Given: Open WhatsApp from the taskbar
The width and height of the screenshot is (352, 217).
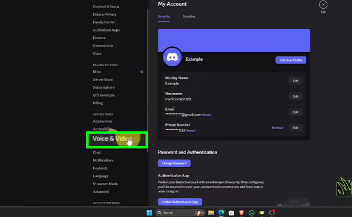Looking at the screenshot, I should (252, 212).
